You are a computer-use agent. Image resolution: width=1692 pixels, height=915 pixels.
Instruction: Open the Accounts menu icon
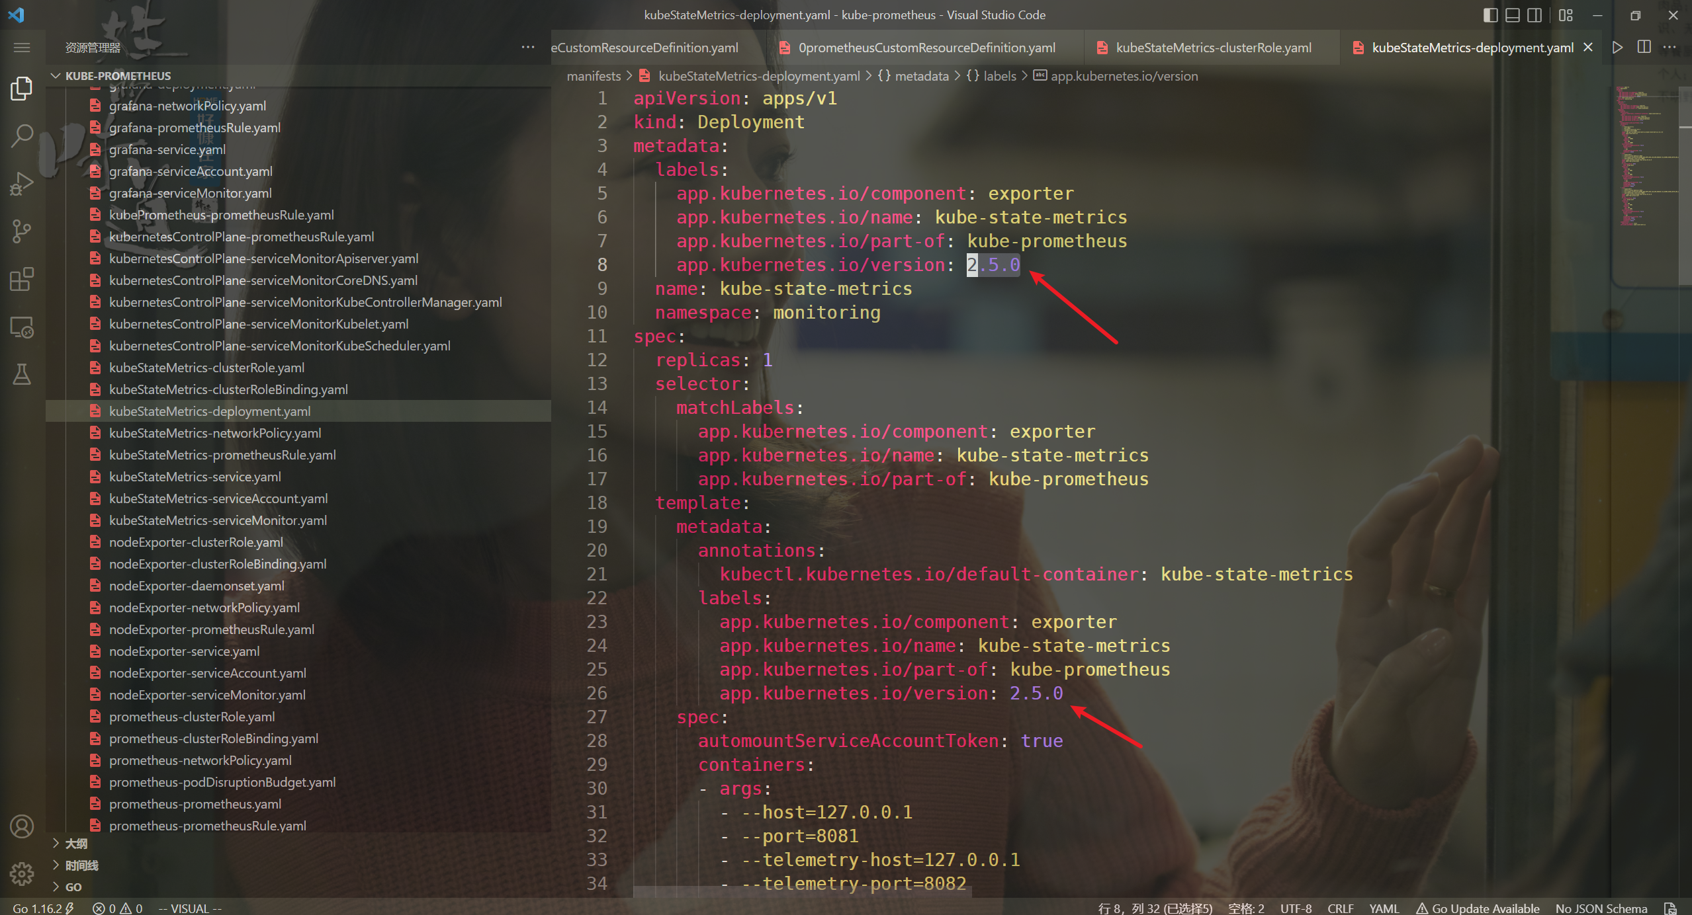pos(22,826)
